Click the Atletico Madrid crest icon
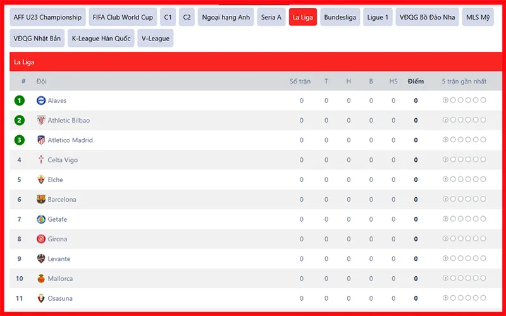This screenshot has height=316, width=506. click(41, 140)
